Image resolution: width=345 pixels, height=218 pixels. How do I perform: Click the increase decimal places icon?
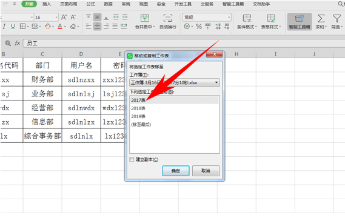[x=218, y=27]
